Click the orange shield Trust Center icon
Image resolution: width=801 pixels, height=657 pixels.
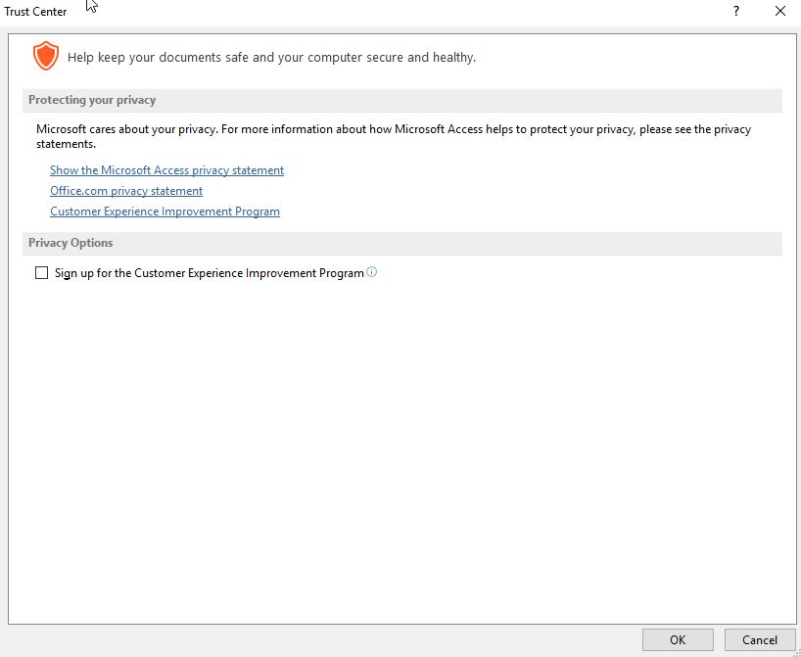click(46, 56)
